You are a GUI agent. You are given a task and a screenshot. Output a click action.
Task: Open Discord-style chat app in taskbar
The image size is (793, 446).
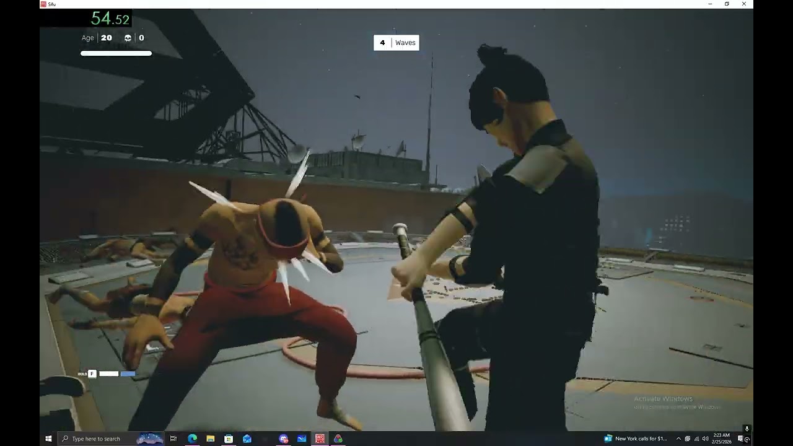[284, 439]
